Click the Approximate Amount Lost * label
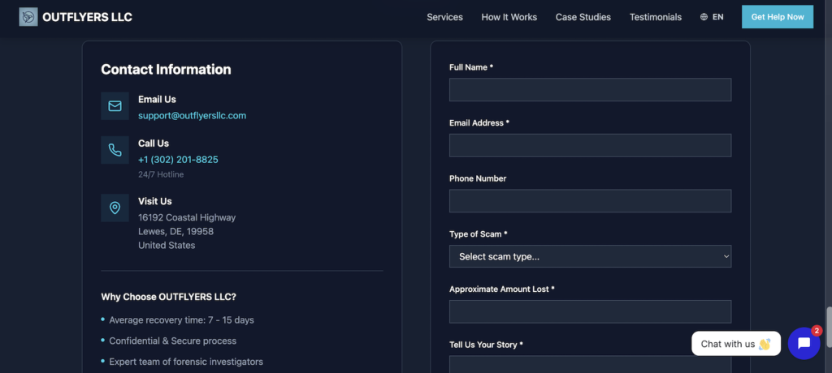Screen dimensions: 832x373 pyautogui.click(x=501, y=289)
